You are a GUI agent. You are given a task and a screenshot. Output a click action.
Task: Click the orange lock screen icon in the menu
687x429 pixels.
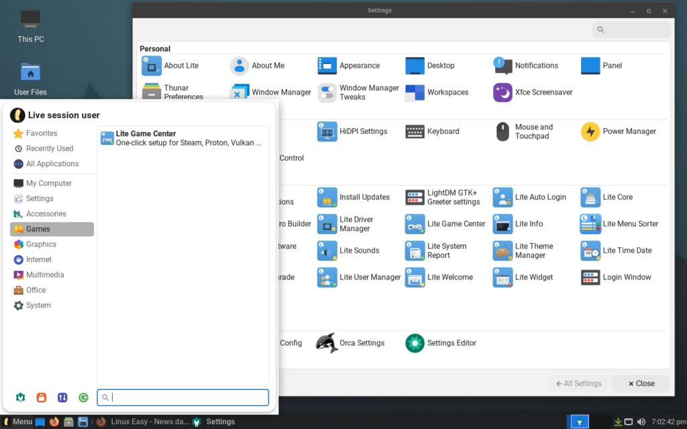41,397
